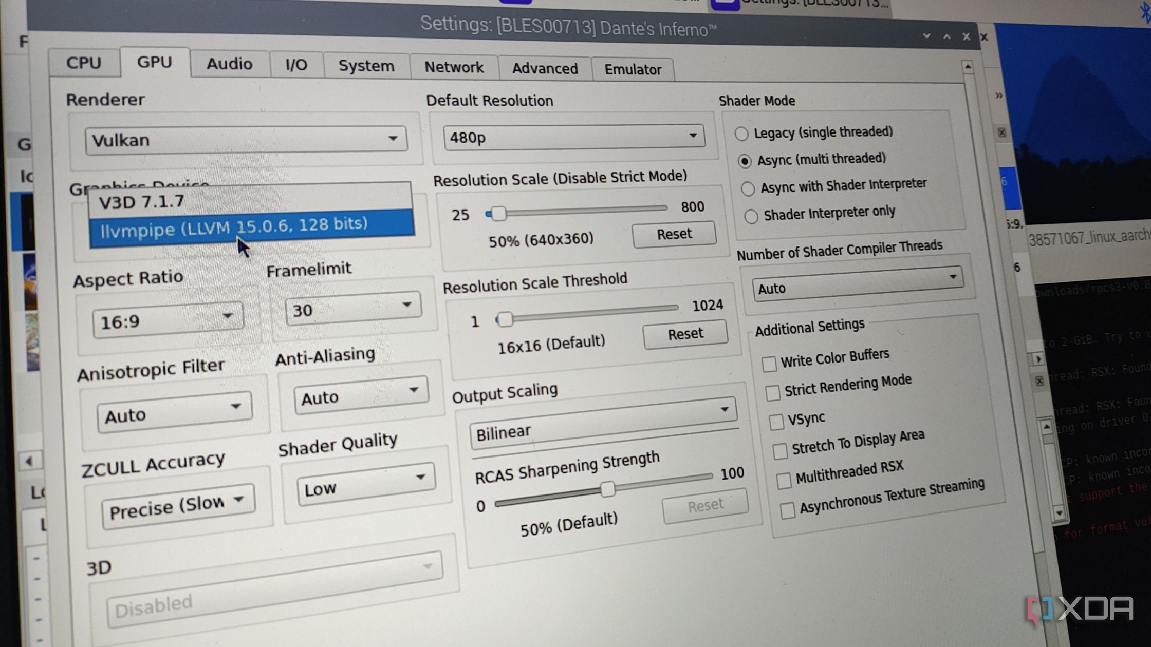Reset the Resolution Scale value
1151x647 pixels.
pyautogui.click(x=674, y=234)
